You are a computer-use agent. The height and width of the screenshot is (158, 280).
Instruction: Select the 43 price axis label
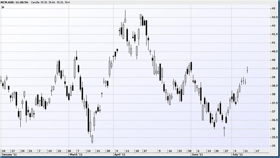[x=273, y=8]
